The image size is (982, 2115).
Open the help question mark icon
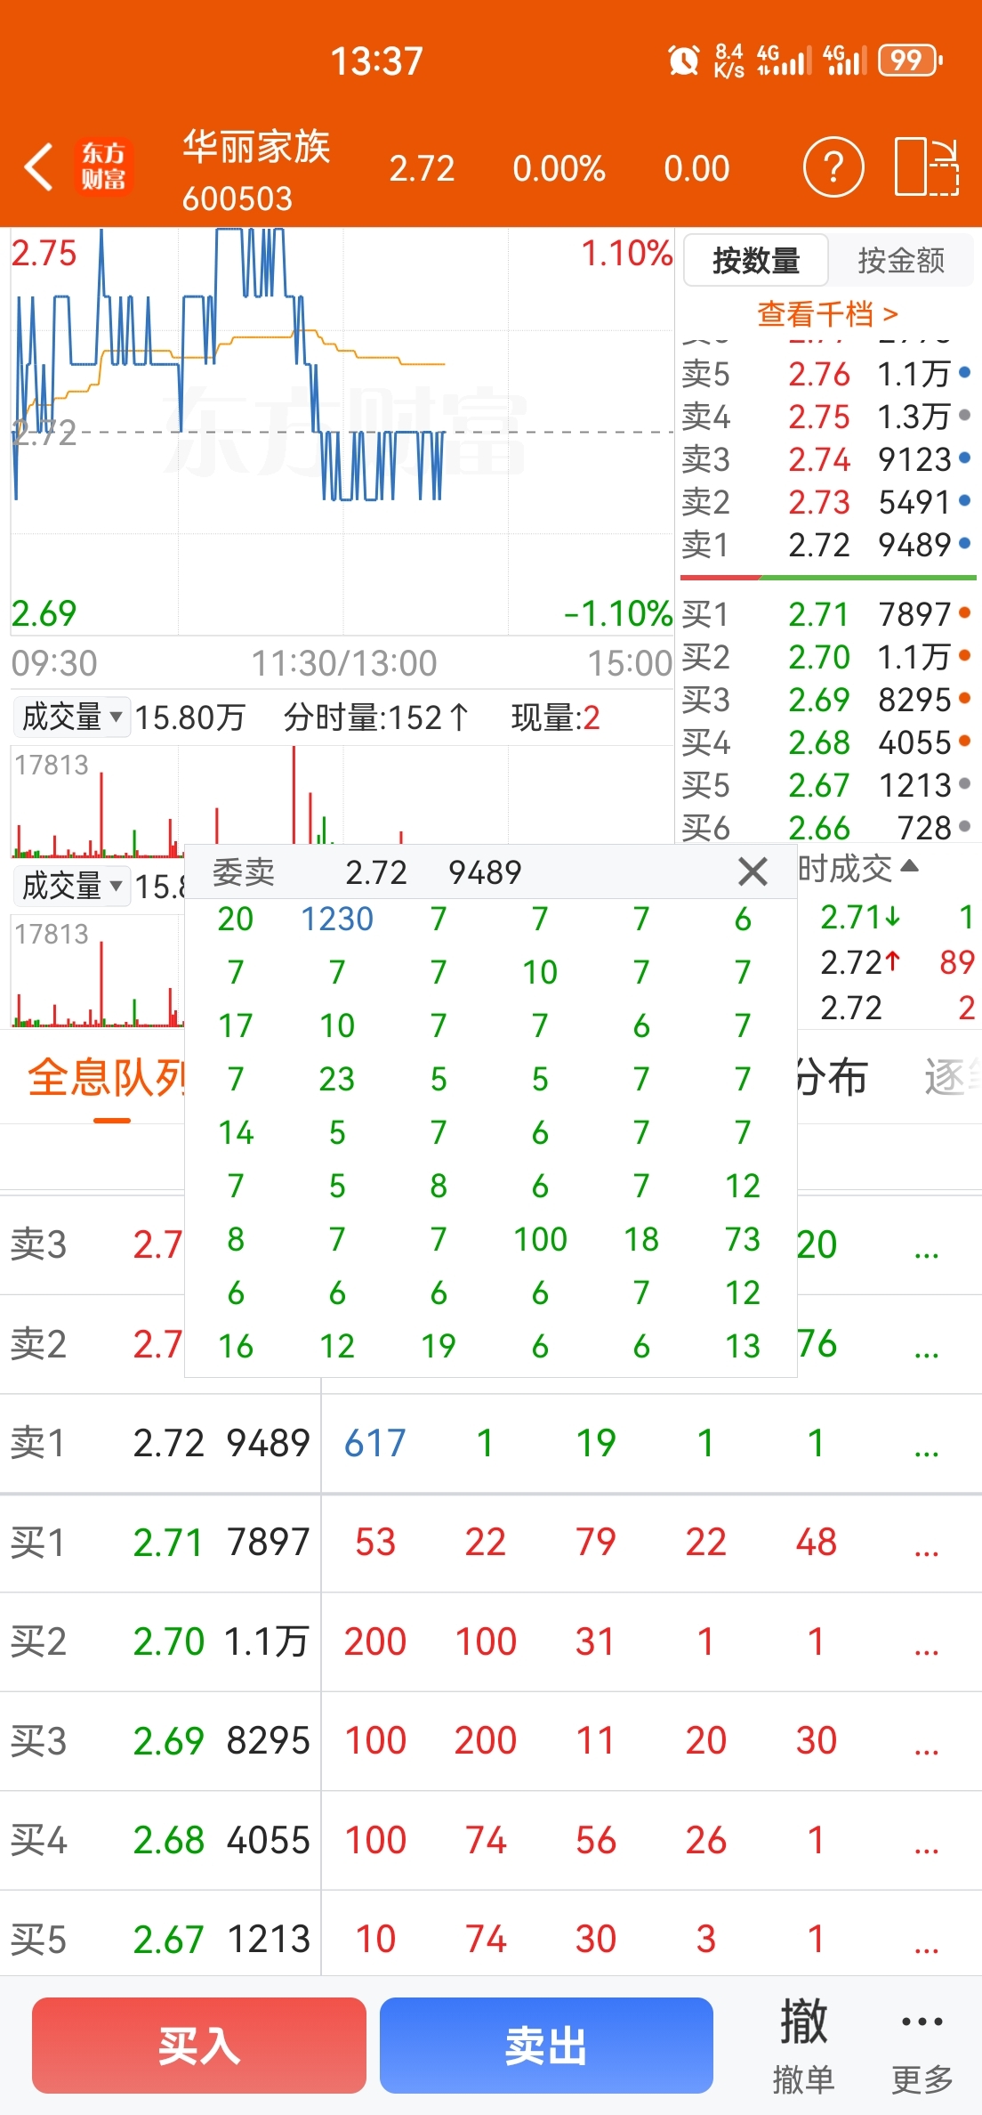coord(833,166)
